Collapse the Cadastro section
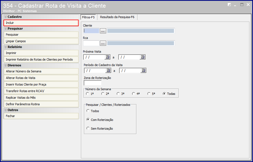 click(x=6, y=17)
